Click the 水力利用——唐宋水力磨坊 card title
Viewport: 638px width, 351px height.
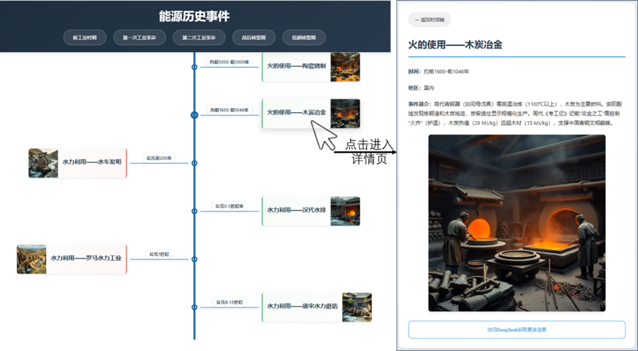pos(302,306)
